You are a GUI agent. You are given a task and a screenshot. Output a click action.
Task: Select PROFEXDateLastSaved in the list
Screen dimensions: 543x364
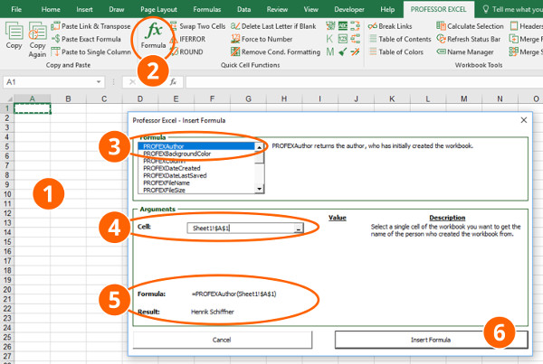point(196,175)
